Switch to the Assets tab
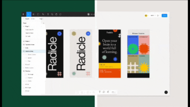The image size is (190, 107). click(33, 19)
